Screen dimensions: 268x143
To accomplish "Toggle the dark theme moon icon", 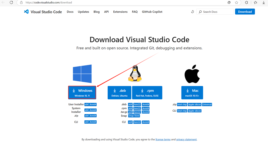I will pos(192,12).
